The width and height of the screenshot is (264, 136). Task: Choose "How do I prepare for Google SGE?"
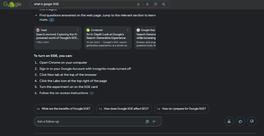tap(181, 109)
